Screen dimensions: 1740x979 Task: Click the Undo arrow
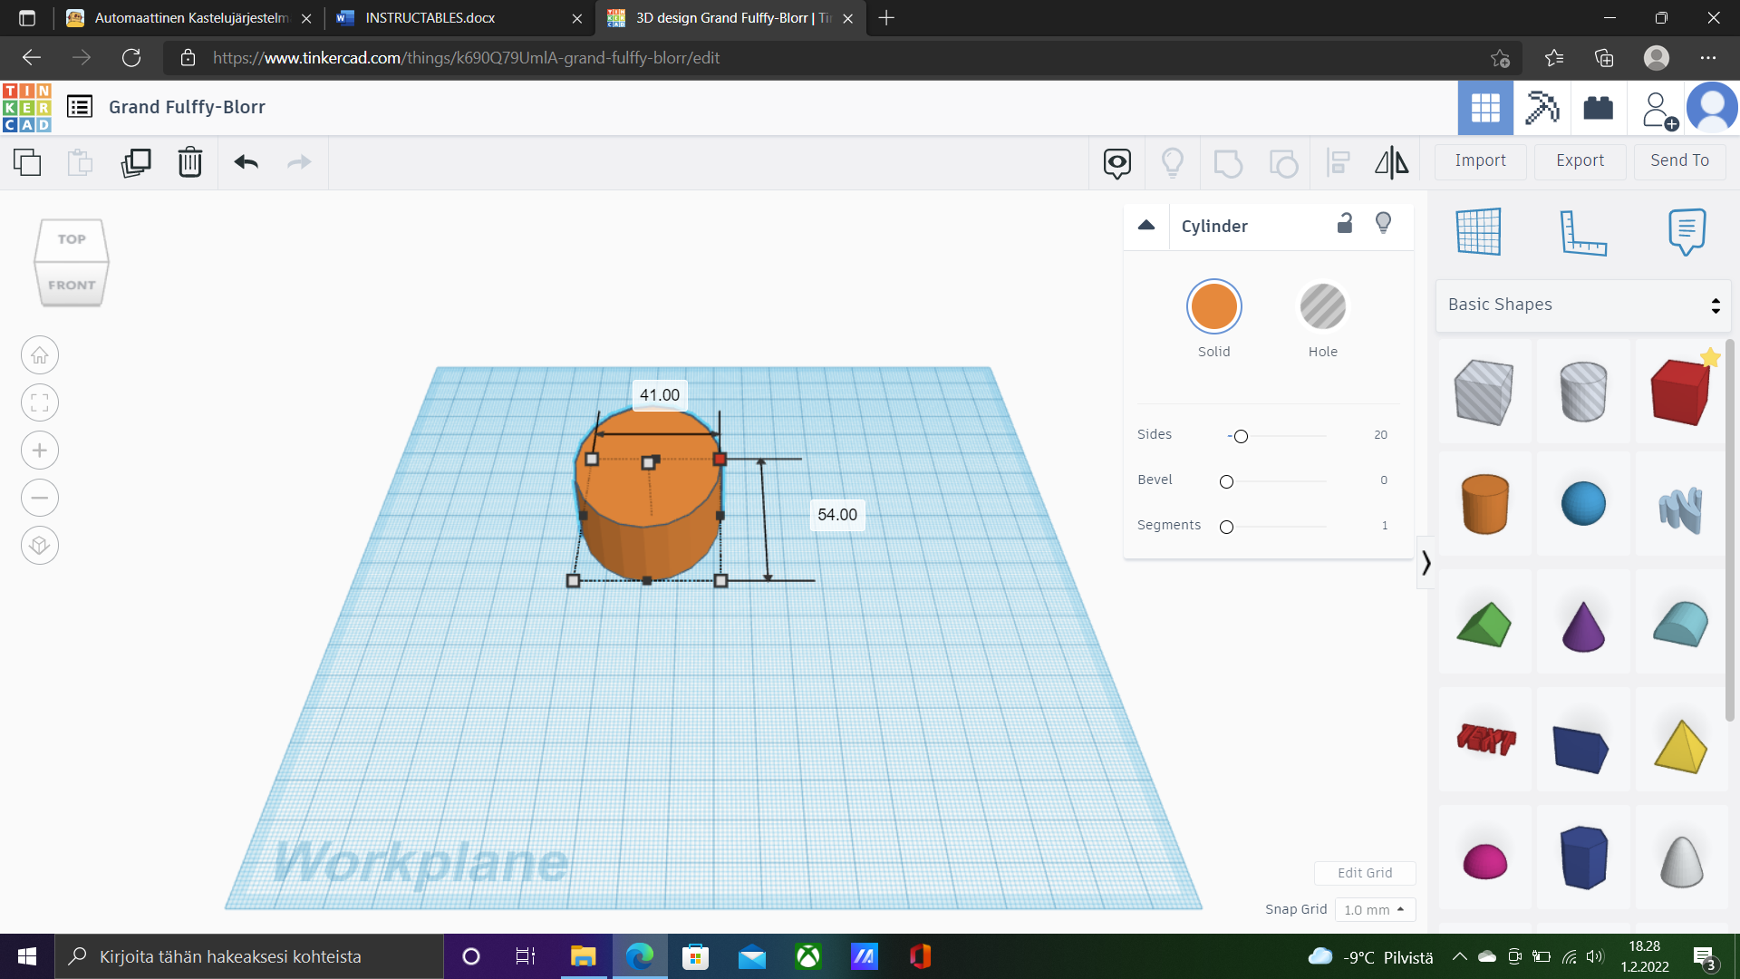[x=246, y=163]
